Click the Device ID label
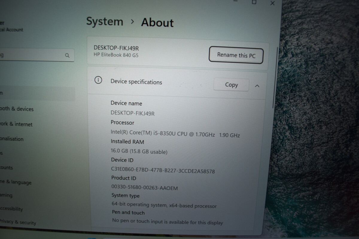This screenshot has width=359, height=239. pos(122,160)
